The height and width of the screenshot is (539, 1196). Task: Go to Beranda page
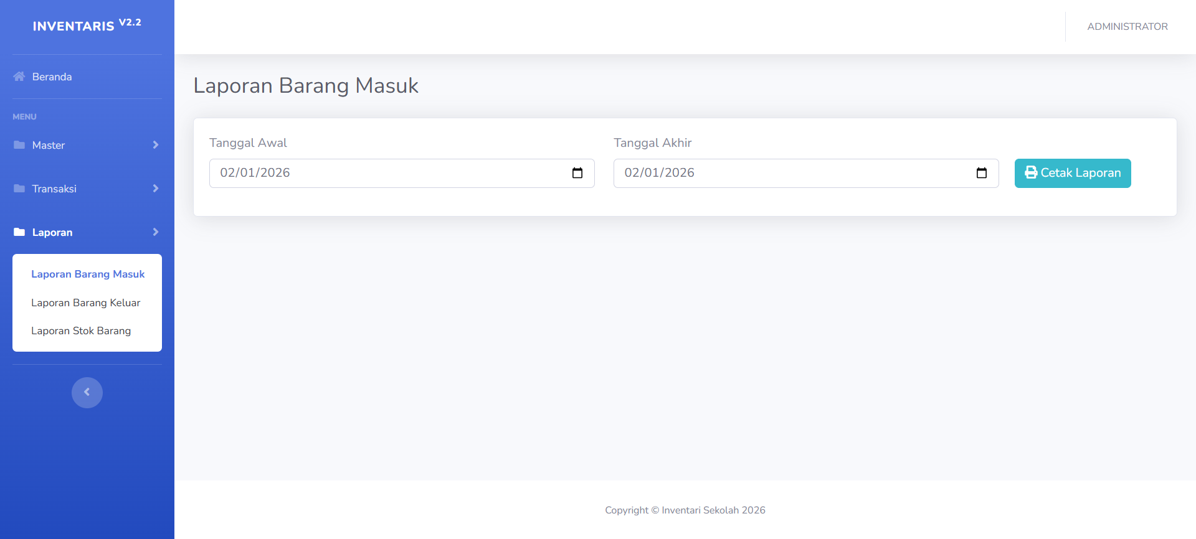pyautogui.click(x=52, y=77)
